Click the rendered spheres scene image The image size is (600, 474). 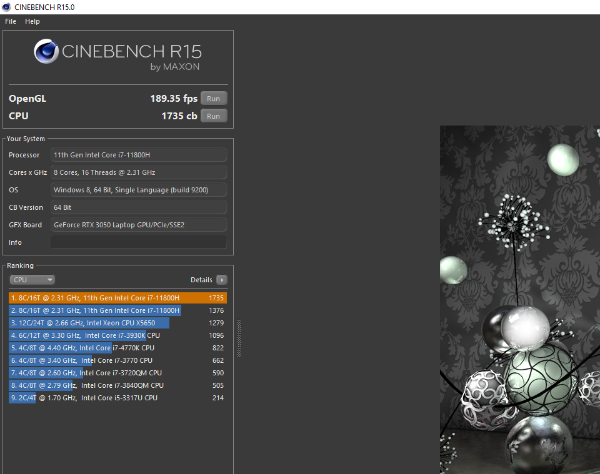click(519, 300)
